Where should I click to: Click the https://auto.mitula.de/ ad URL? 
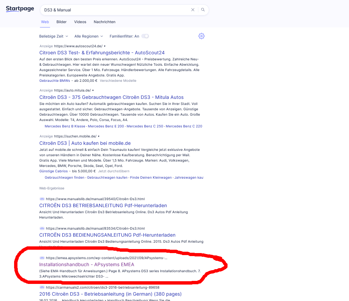coord(72,91)
